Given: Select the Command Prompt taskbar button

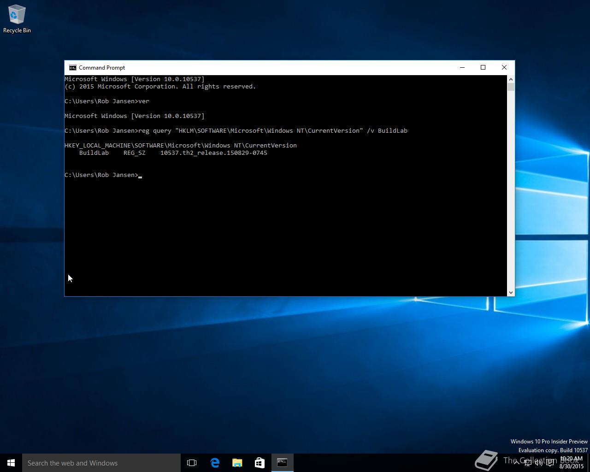Looking at the screenshot, I should pos(282,463).
